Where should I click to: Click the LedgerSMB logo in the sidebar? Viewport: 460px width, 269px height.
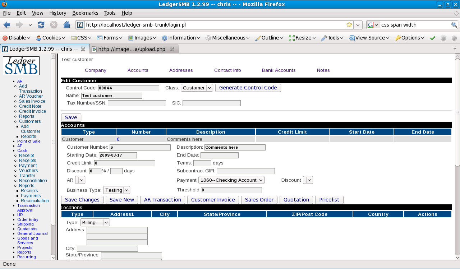pos(21,66)
